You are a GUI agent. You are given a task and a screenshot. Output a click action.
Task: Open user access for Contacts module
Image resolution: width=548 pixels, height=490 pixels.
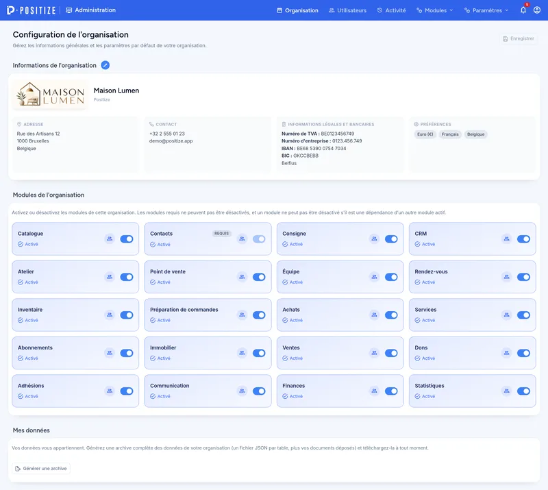pyautogui.click(x=242, y=239)
